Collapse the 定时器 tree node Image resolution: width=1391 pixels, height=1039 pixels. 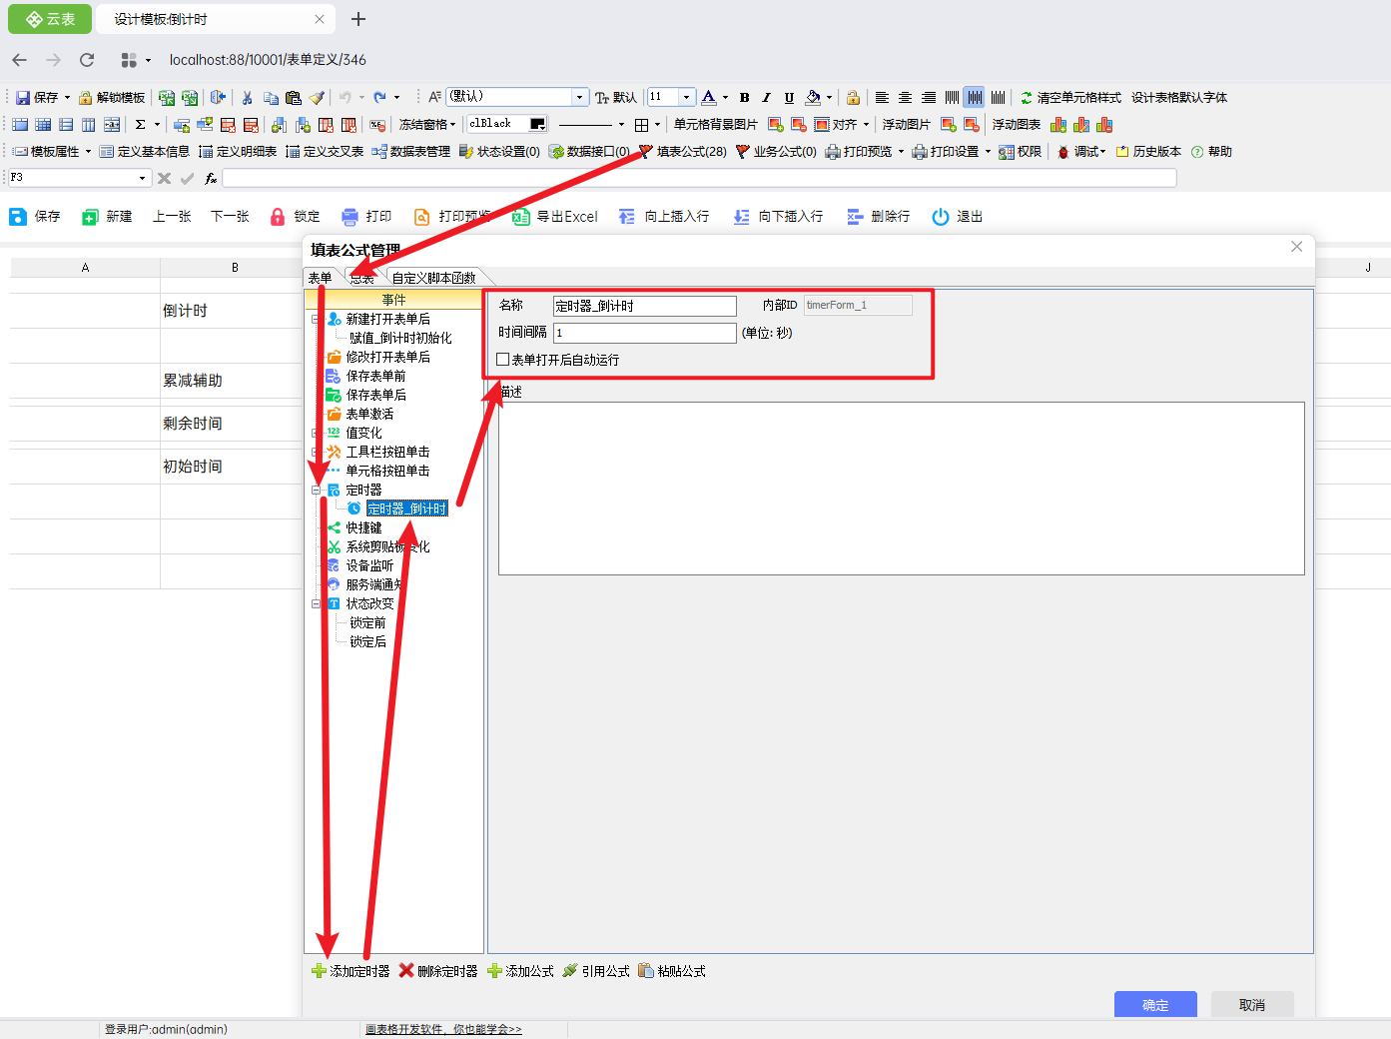316,491
